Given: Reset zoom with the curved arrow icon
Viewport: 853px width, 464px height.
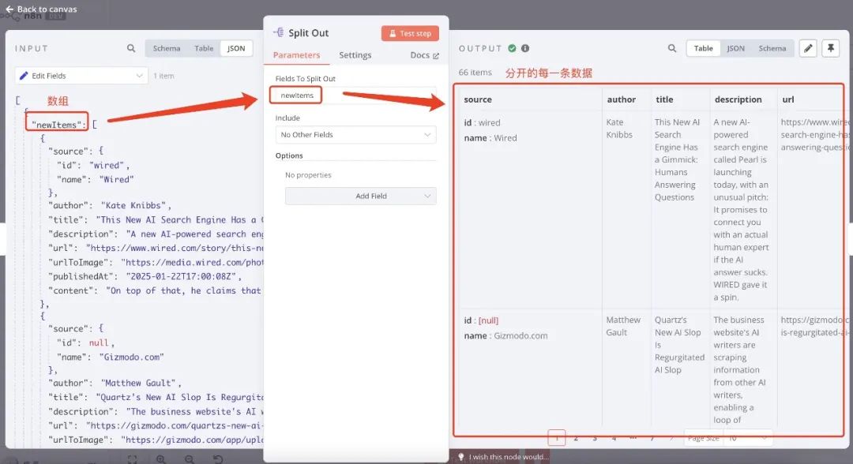Looking at the screenshot, I should click(x=219, y=458).
